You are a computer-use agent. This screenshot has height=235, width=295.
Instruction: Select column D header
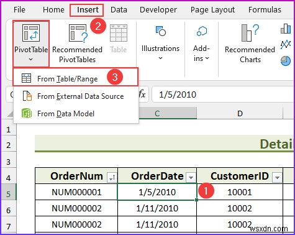coord(240,113)
